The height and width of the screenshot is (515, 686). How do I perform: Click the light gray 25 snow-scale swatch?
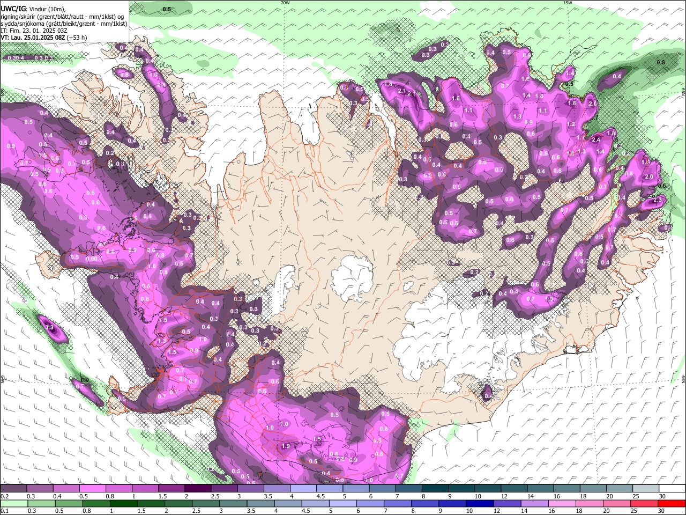pos(645,489)
